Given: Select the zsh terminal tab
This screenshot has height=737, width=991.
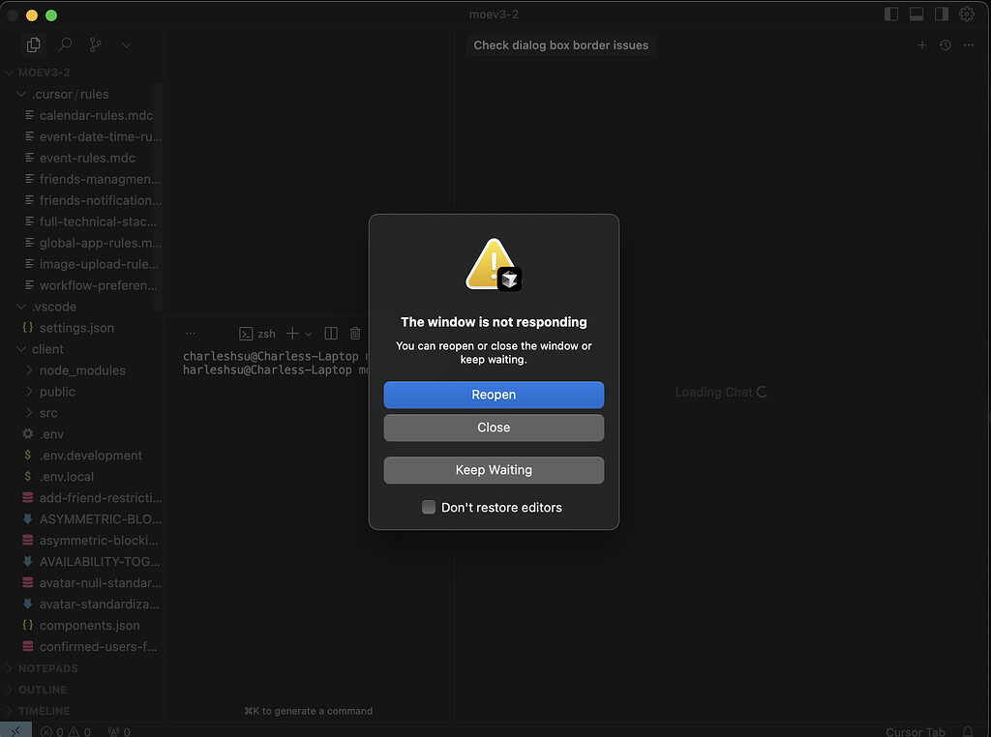Looking at the screenshot, I should [259, 333].
